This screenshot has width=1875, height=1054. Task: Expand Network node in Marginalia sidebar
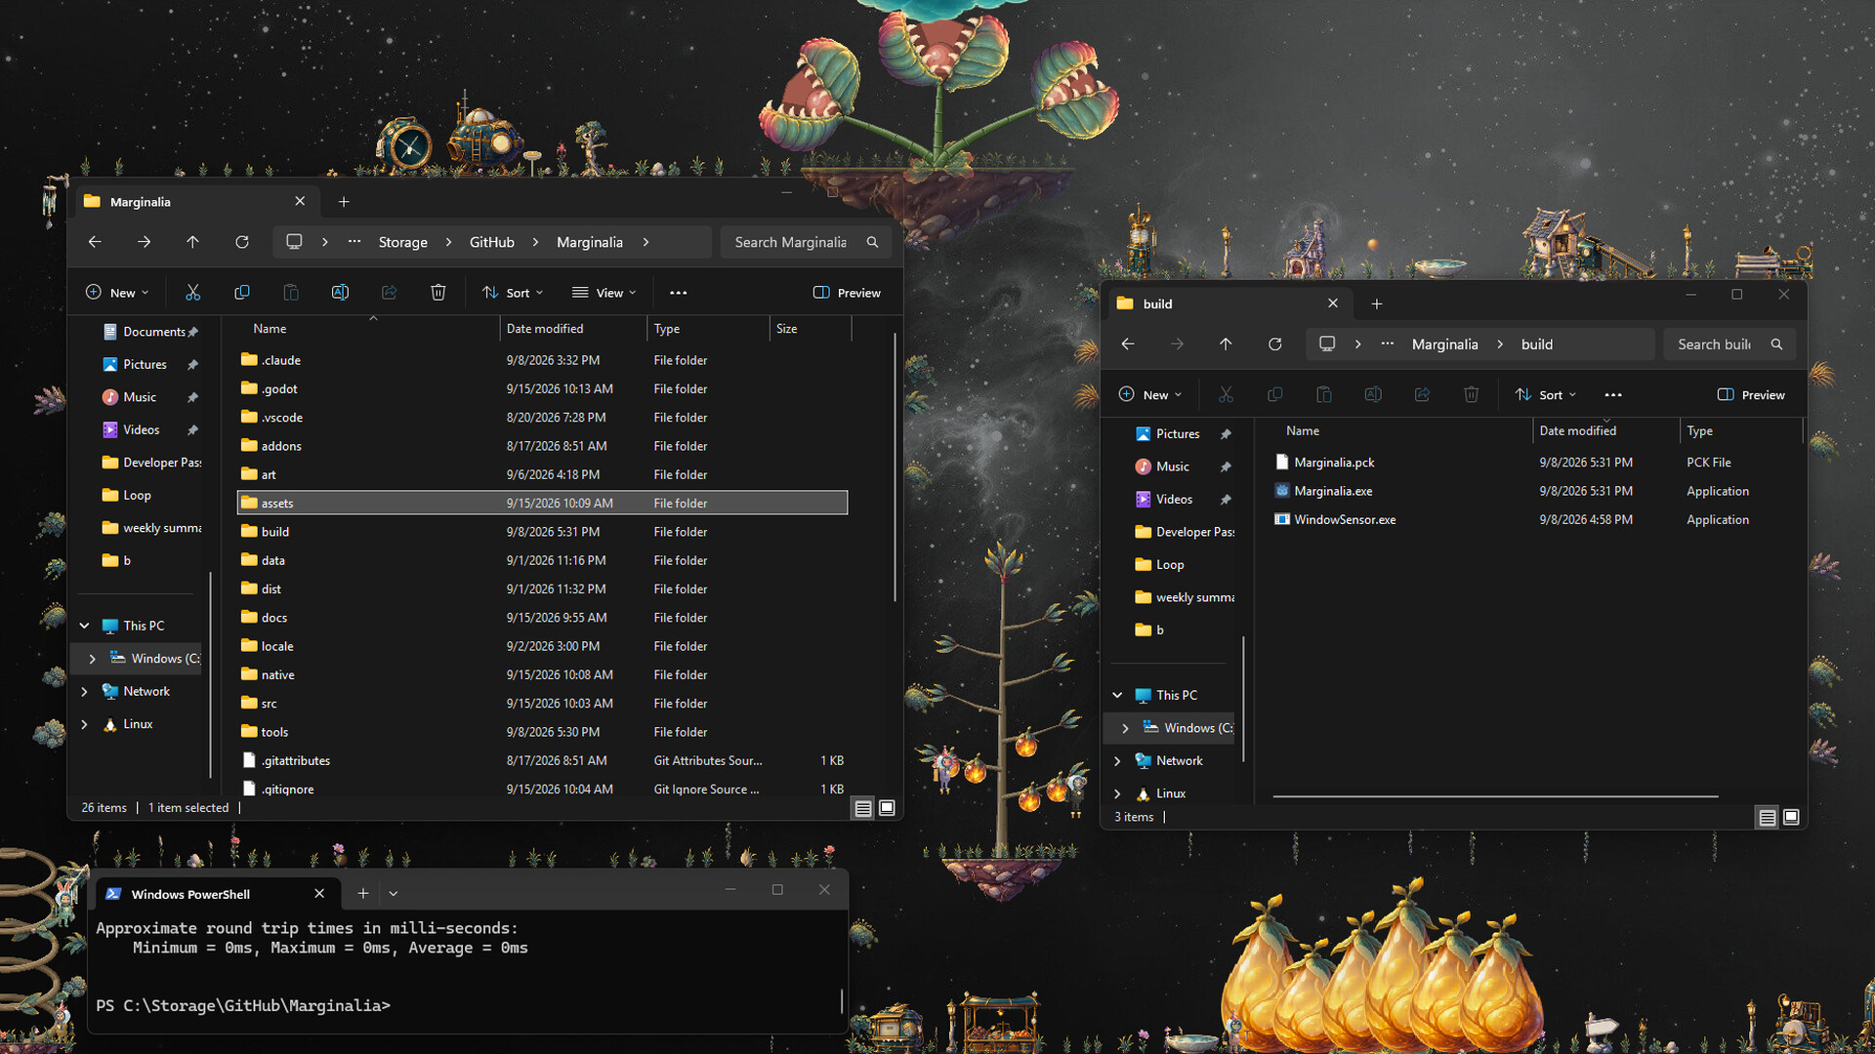85,691
